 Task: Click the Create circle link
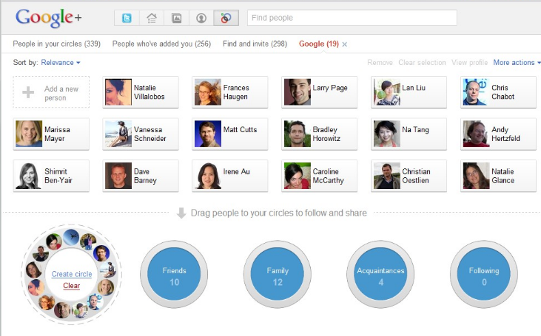pyautogui.click(x=72, y=275)
